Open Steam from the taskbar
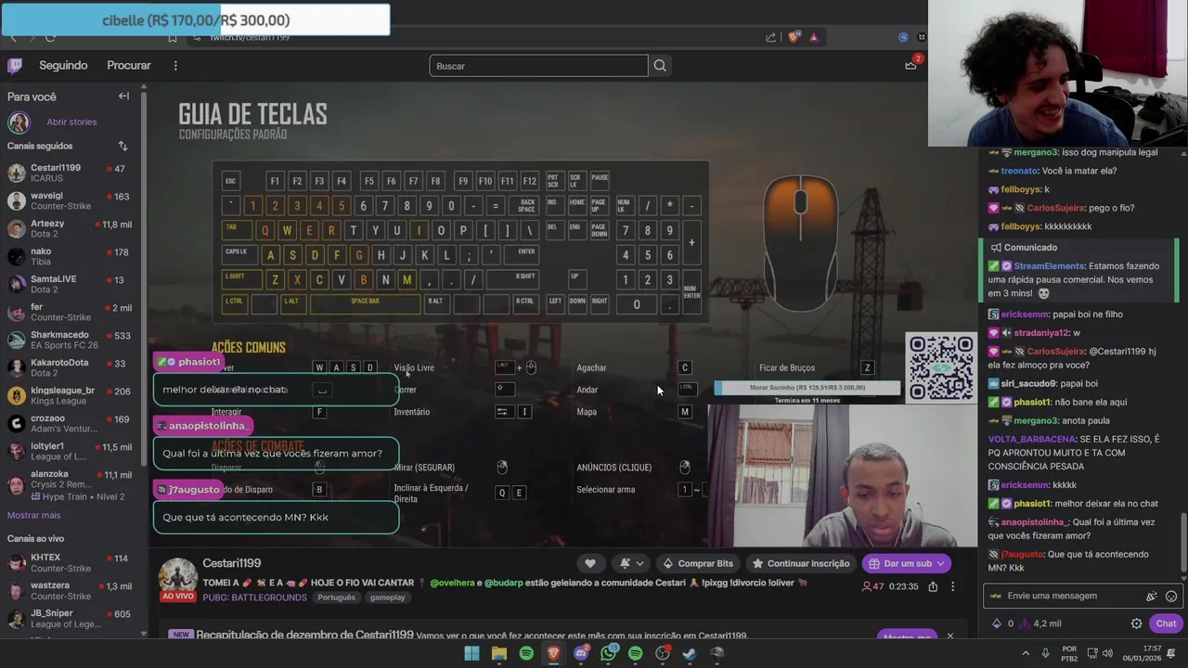This screenshot has width=1188, height=668. tap(690, 653)
